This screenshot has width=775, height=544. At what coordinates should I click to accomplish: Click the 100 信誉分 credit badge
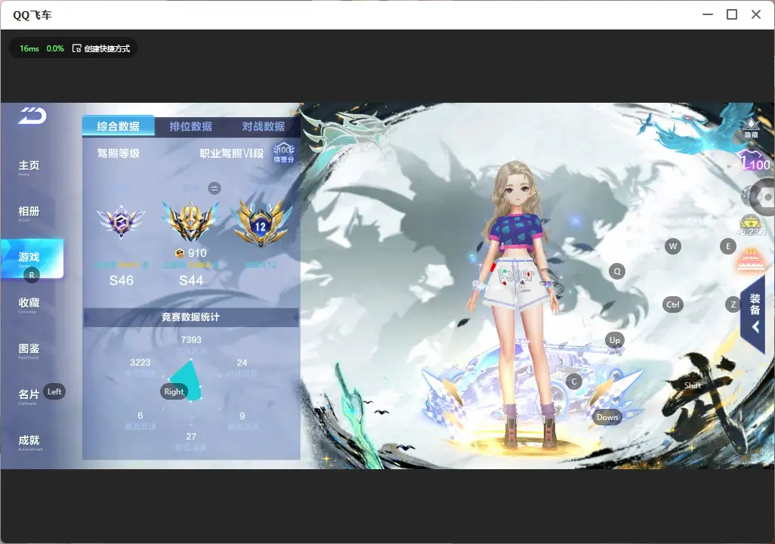[x=284, y=153]
